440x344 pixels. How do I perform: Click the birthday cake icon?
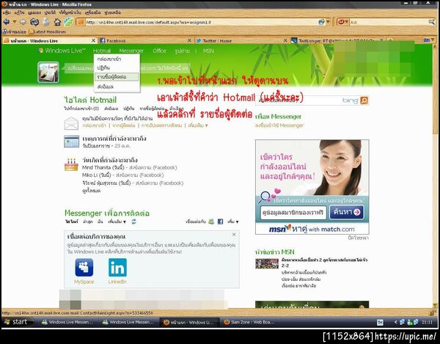(71, 164)
